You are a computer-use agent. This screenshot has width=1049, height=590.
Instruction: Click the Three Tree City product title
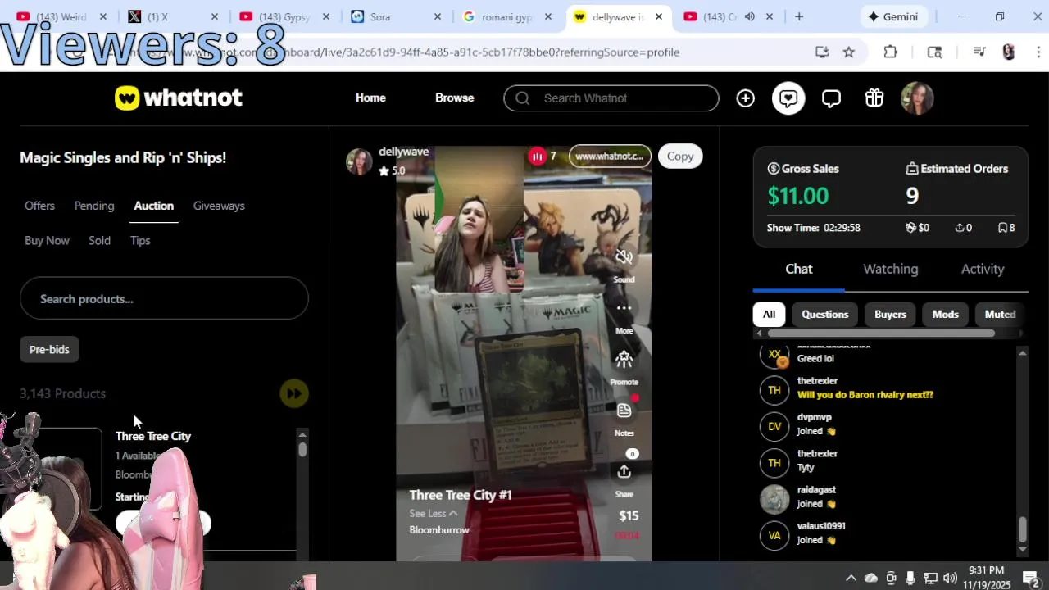pyautogui.click(x=153, y=436)
